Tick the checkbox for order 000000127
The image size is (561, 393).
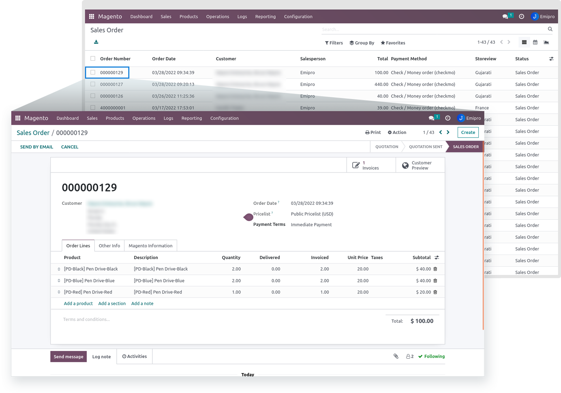pyautogui.click(x=93, y=84)
